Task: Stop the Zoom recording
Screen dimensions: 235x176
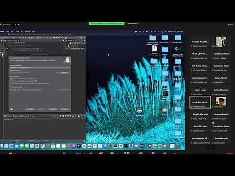Action: click(19, 24)
